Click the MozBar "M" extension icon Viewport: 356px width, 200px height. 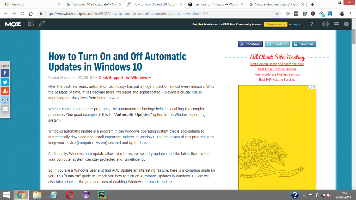tap(296, 14)
